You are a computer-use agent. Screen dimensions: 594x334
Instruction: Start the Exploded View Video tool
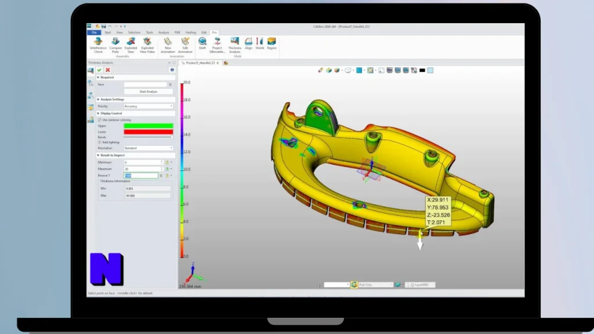147,45
